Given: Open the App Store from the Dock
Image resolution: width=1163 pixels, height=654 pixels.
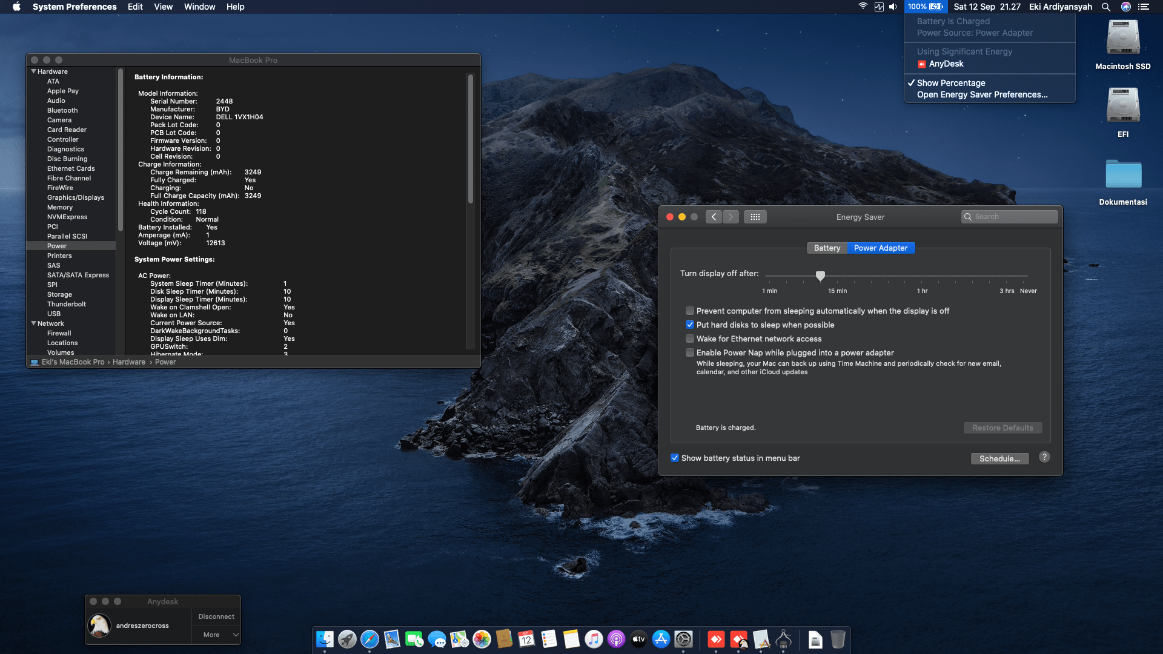Looking at the screenshot, I should [660, 640].
